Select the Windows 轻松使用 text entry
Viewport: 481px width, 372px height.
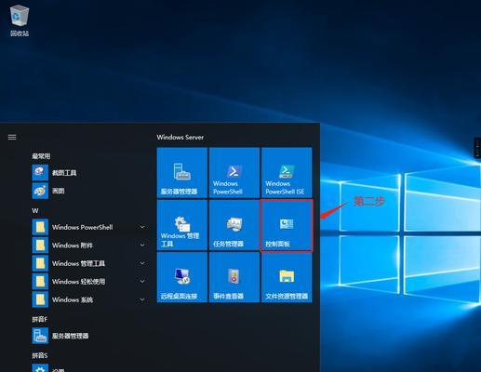point(78,282)
